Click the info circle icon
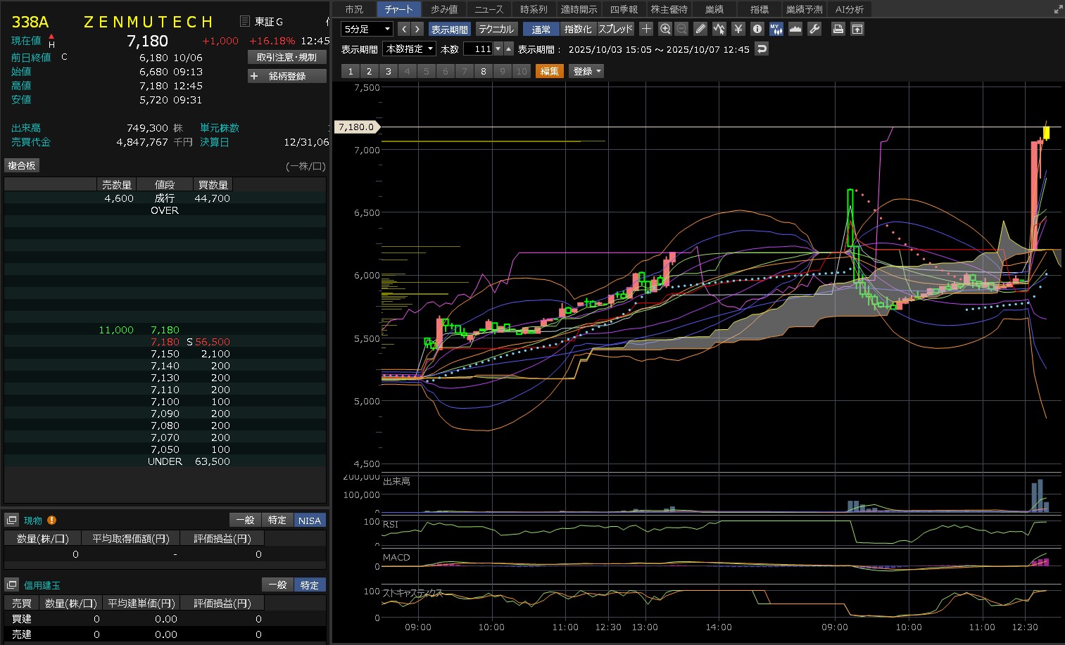This screenshot has width=1065, height=645. click(x=757, y=29)
